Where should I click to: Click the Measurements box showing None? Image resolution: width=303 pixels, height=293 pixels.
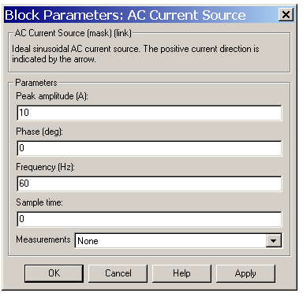coord(178,240)
